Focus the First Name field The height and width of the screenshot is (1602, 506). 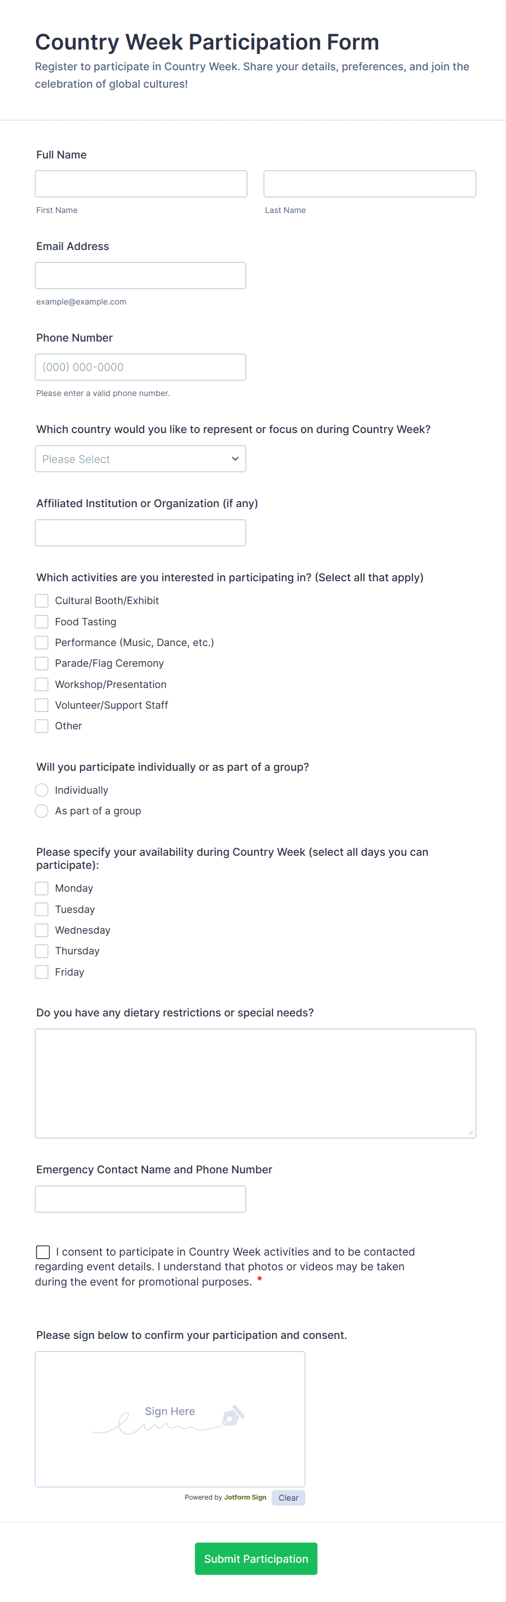point(141,184)
